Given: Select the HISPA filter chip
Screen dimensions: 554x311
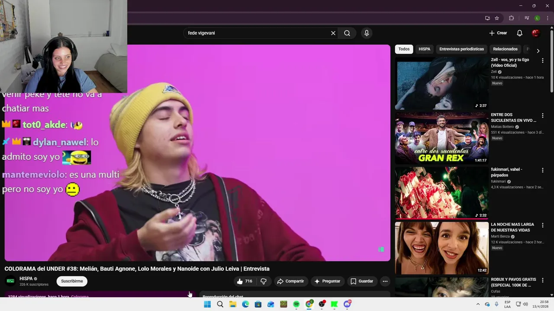Looking at the screenshot, I should point(424,49).
